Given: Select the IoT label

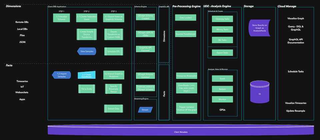Looking at the screenshot, I should [22, 87].
